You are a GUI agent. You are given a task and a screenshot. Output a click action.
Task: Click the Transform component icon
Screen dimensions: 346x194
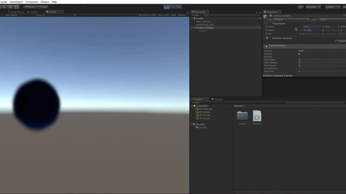click(267, 23)
